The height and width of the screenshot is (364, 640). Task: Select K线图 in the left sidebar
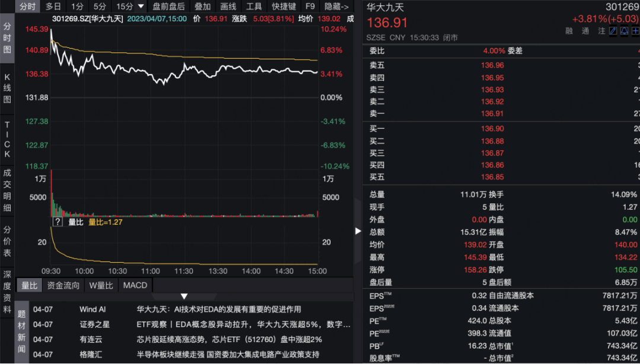(7, 88)
